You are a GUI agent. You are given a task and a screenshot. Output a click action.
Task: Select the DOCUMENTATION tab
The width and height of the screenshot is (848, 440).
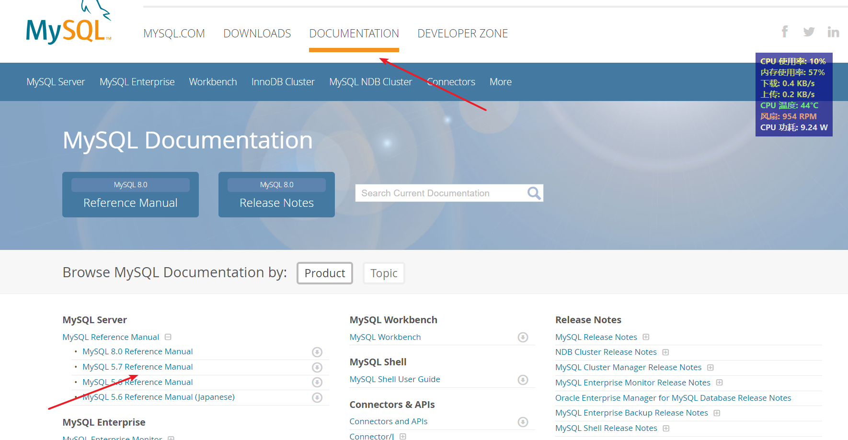click(x=354, y=34)
